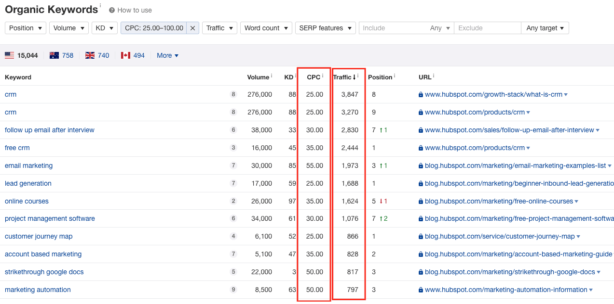Open email-marketing-examples-list URL link
Screen dimensions: 614x304
click(x=515, y=165)
